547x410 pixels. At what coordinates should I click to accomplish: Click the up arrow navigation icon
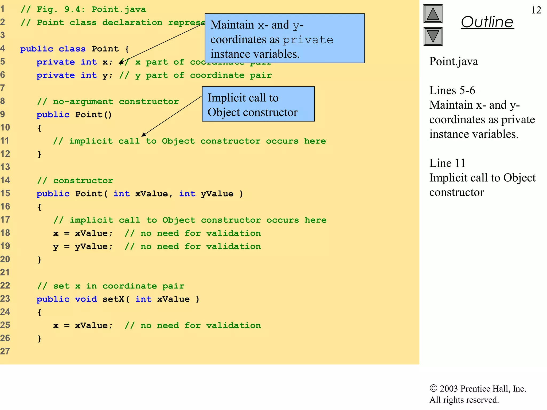[x=433, y=14]
